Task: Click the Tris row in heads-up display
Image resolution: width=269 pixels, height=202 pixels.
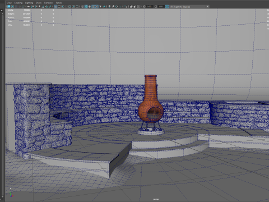Action: pyautogui.click(x=31, y=21)
